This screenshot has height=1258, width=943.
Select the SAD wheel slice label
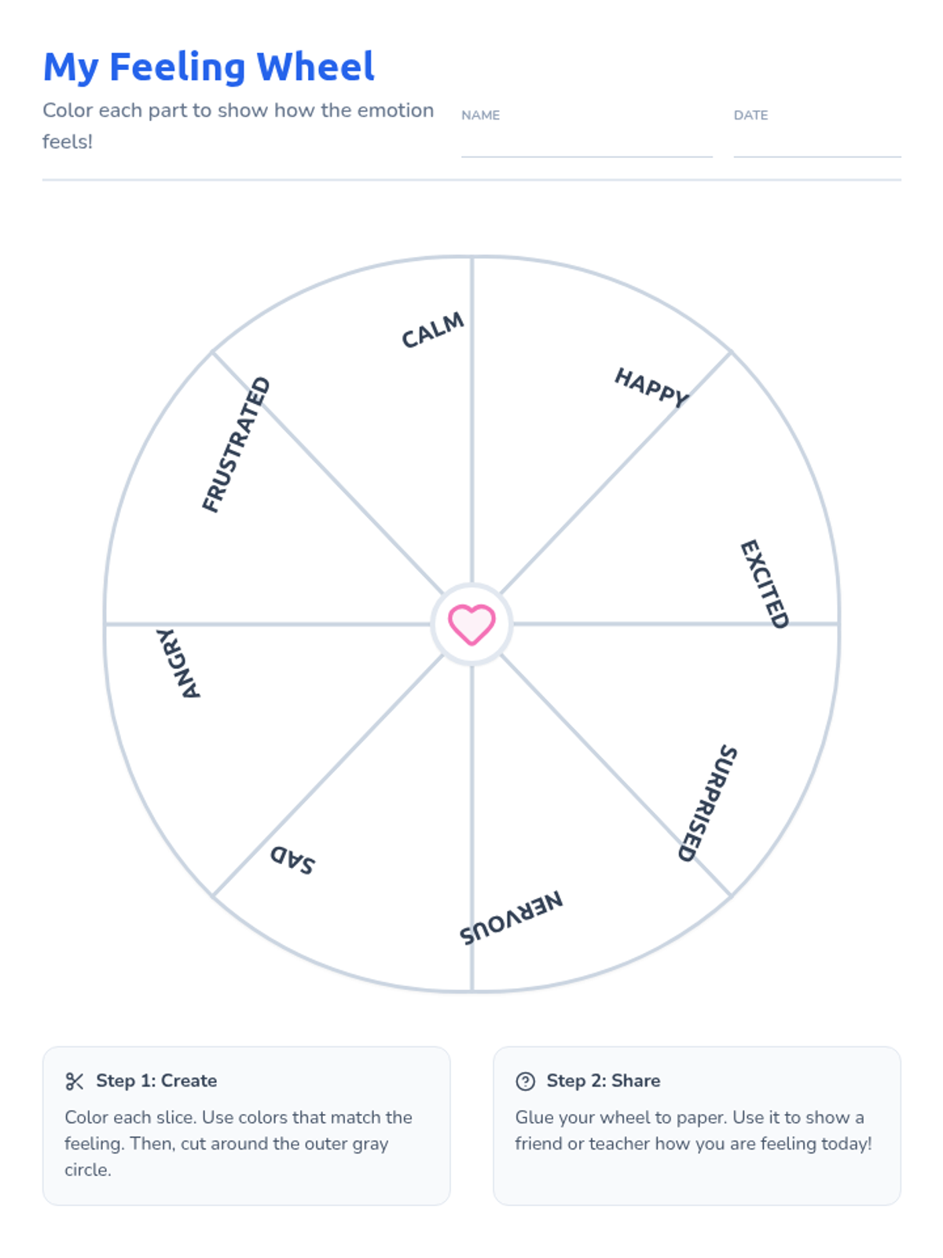[293, 859]
